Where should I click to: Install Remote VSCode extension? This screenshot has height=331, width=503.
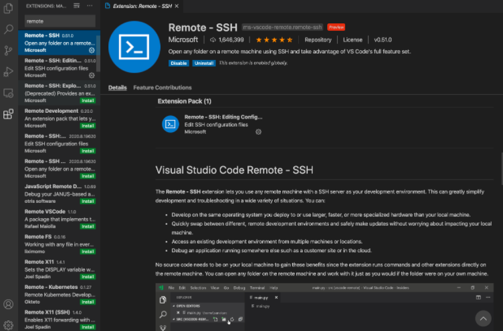pos(88,226)
